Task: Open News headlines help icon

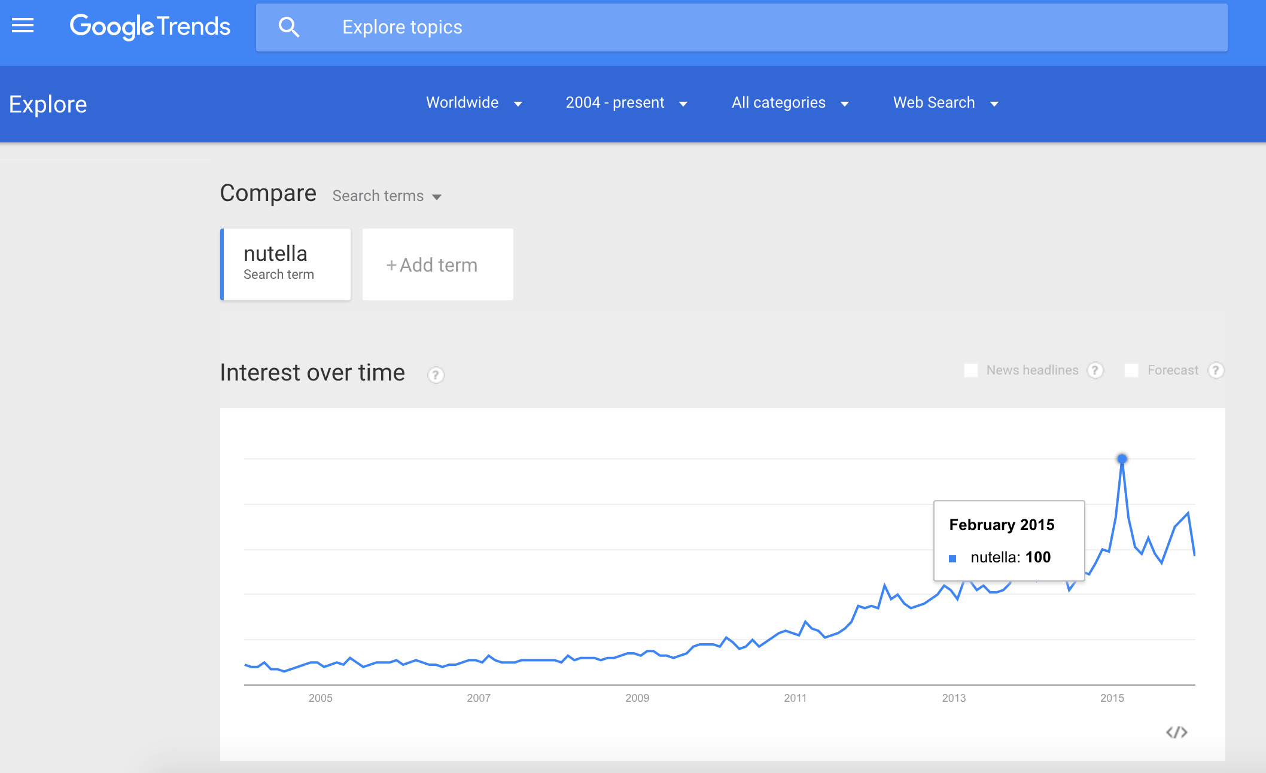Action: 1095,370
